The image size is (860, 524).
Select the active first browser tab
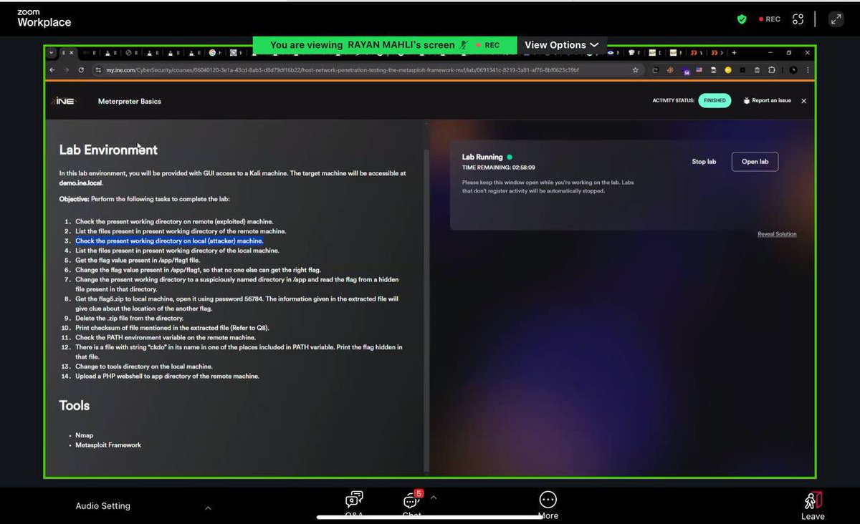[67, 52]
